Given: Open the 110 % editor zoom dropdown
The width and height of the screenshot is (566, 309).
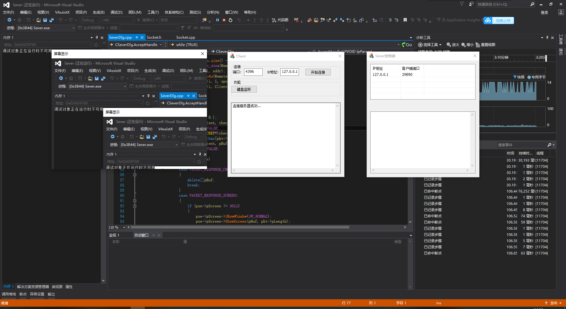Looking at the screenshot, I should tap(117, 227).
